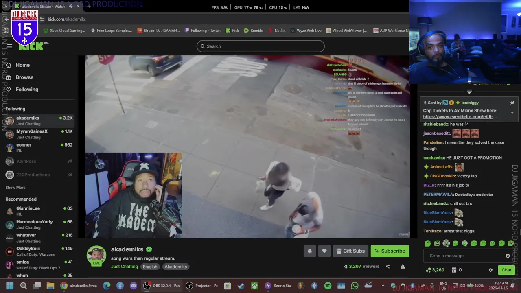Viewport: 521px width, 293px height.
Task: Open the chat shop icon
Action: pyautogui.click(x=454, y=270)
